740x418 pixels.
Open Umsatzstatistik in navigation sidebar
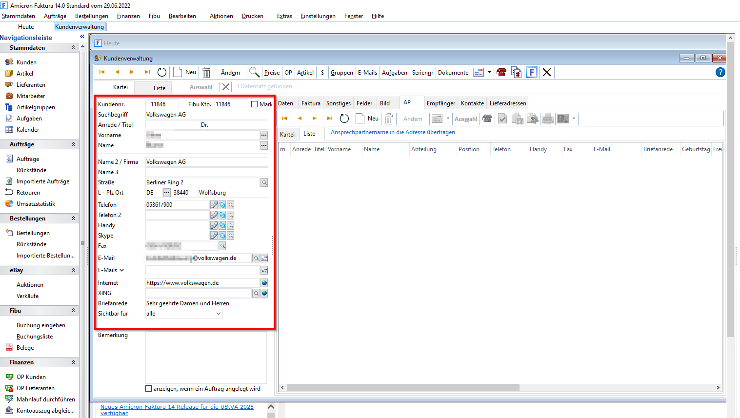pyautogui.click(x=36, y=204)
